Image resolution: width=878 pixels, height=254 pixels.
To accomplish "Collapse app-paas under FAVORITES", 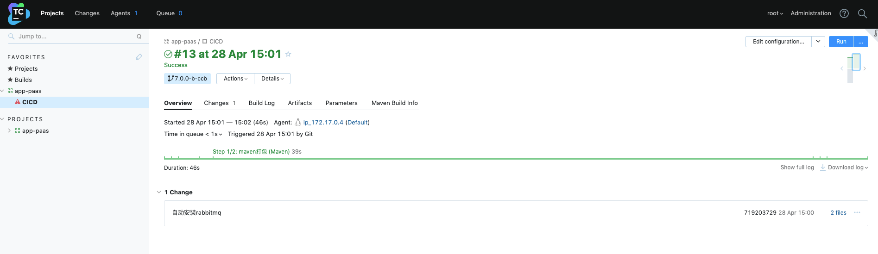I will coord(2,91).
